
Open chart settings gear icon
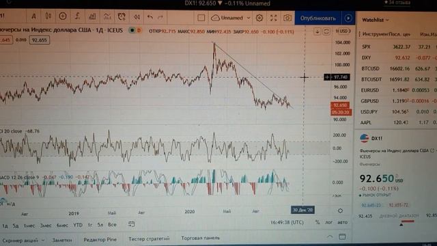(259, 18)
